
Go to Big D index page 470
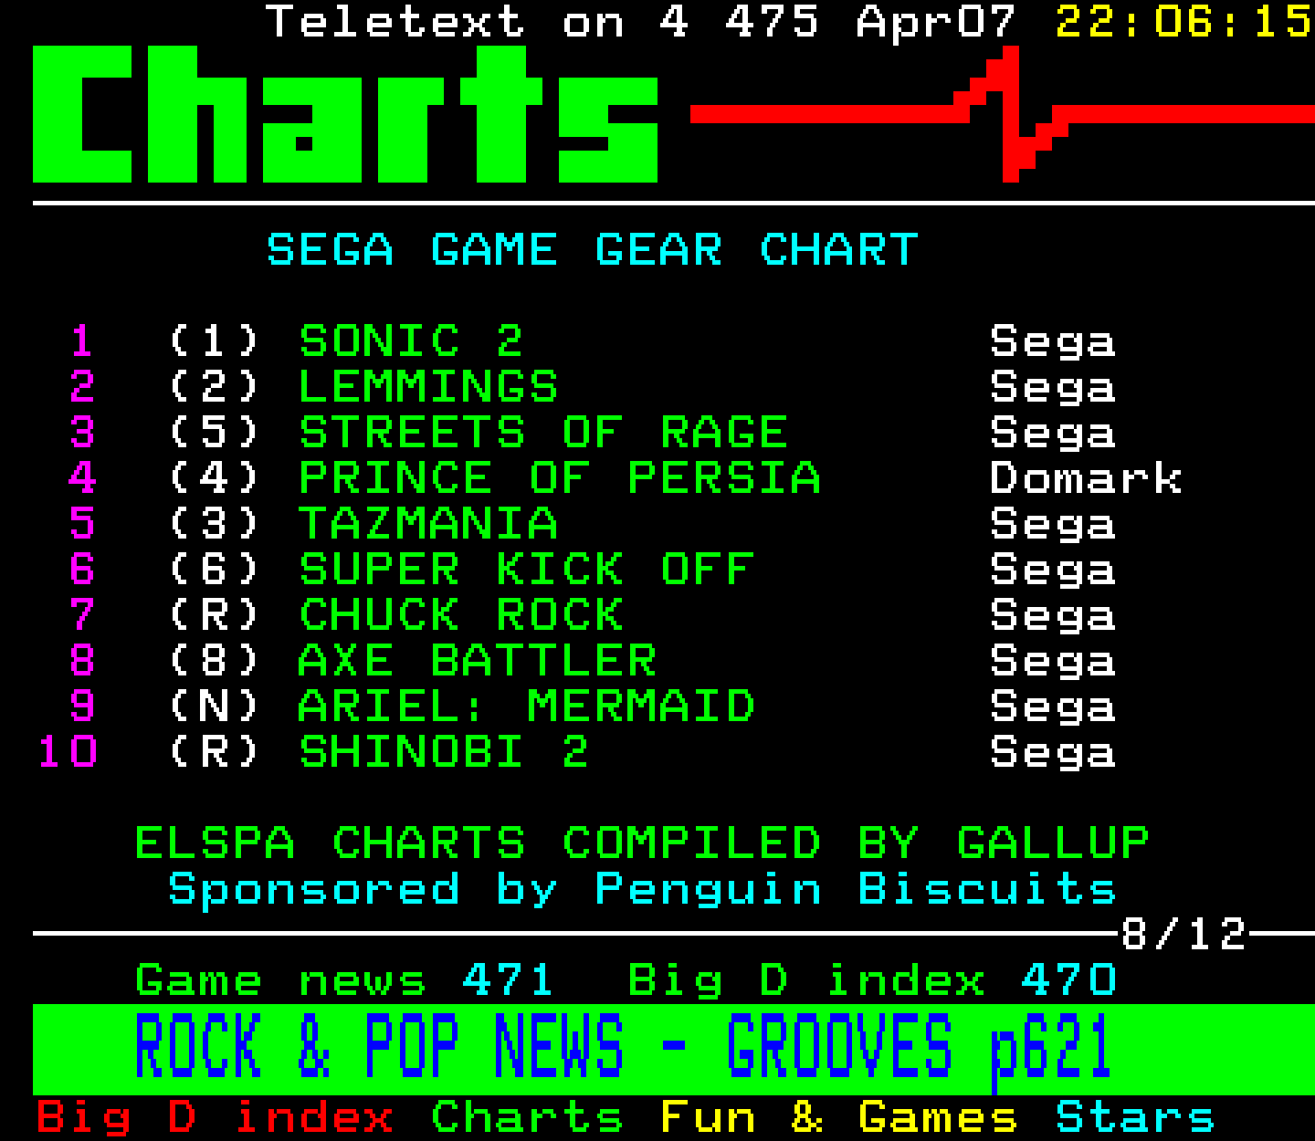(872, 980)
